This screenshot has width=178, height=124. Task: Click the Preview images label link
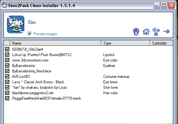[x=45, y=34]
